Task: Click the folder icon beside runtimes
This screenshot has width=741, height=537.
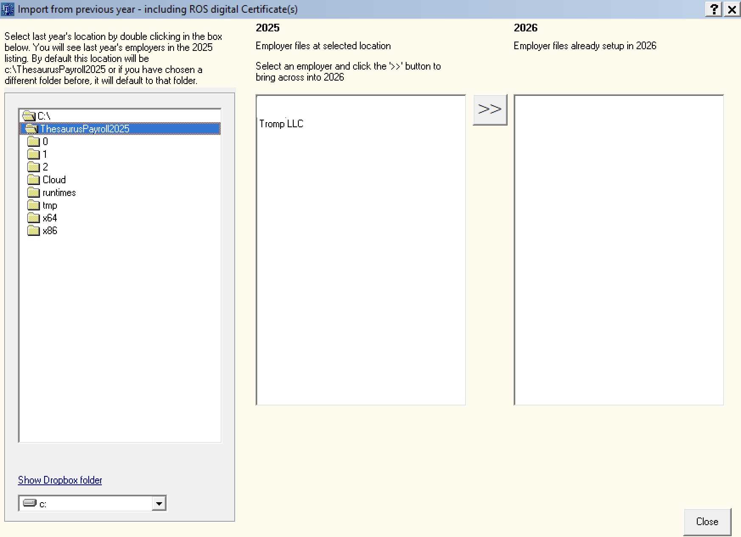Action: pos(33,193)
